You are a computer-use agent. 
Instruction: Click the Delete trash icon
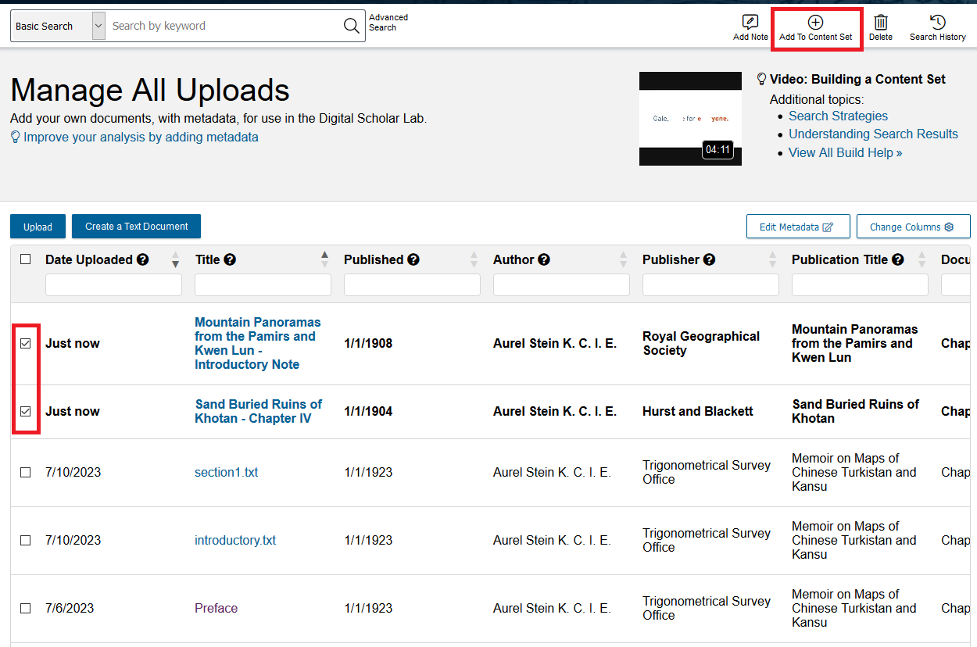[x=881, y=23]
